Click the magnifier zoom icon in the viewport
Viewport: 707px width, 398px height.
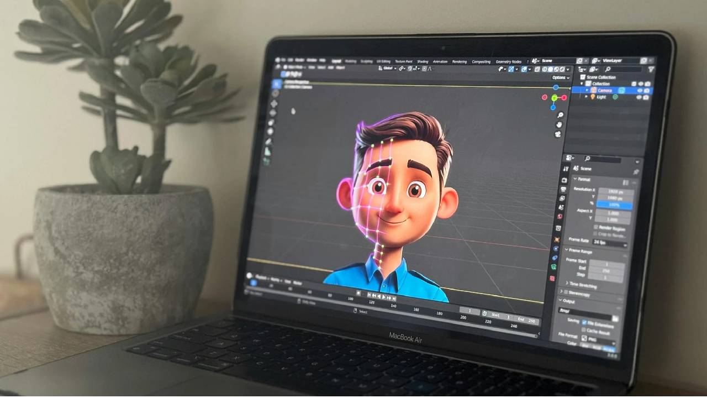pyautogui.click(x=560, y=115)
